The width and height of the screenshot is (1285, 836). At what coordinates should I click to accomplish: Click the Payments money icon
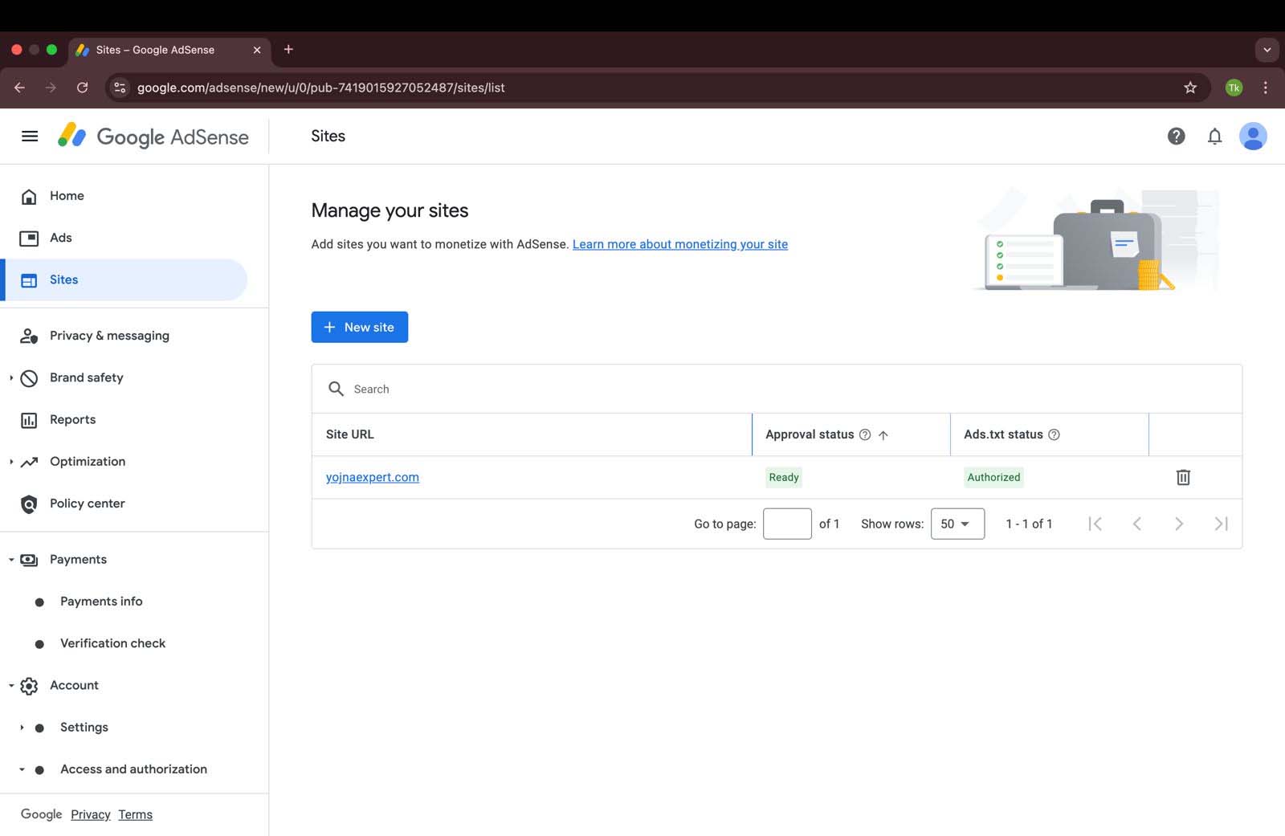[29, 560]
